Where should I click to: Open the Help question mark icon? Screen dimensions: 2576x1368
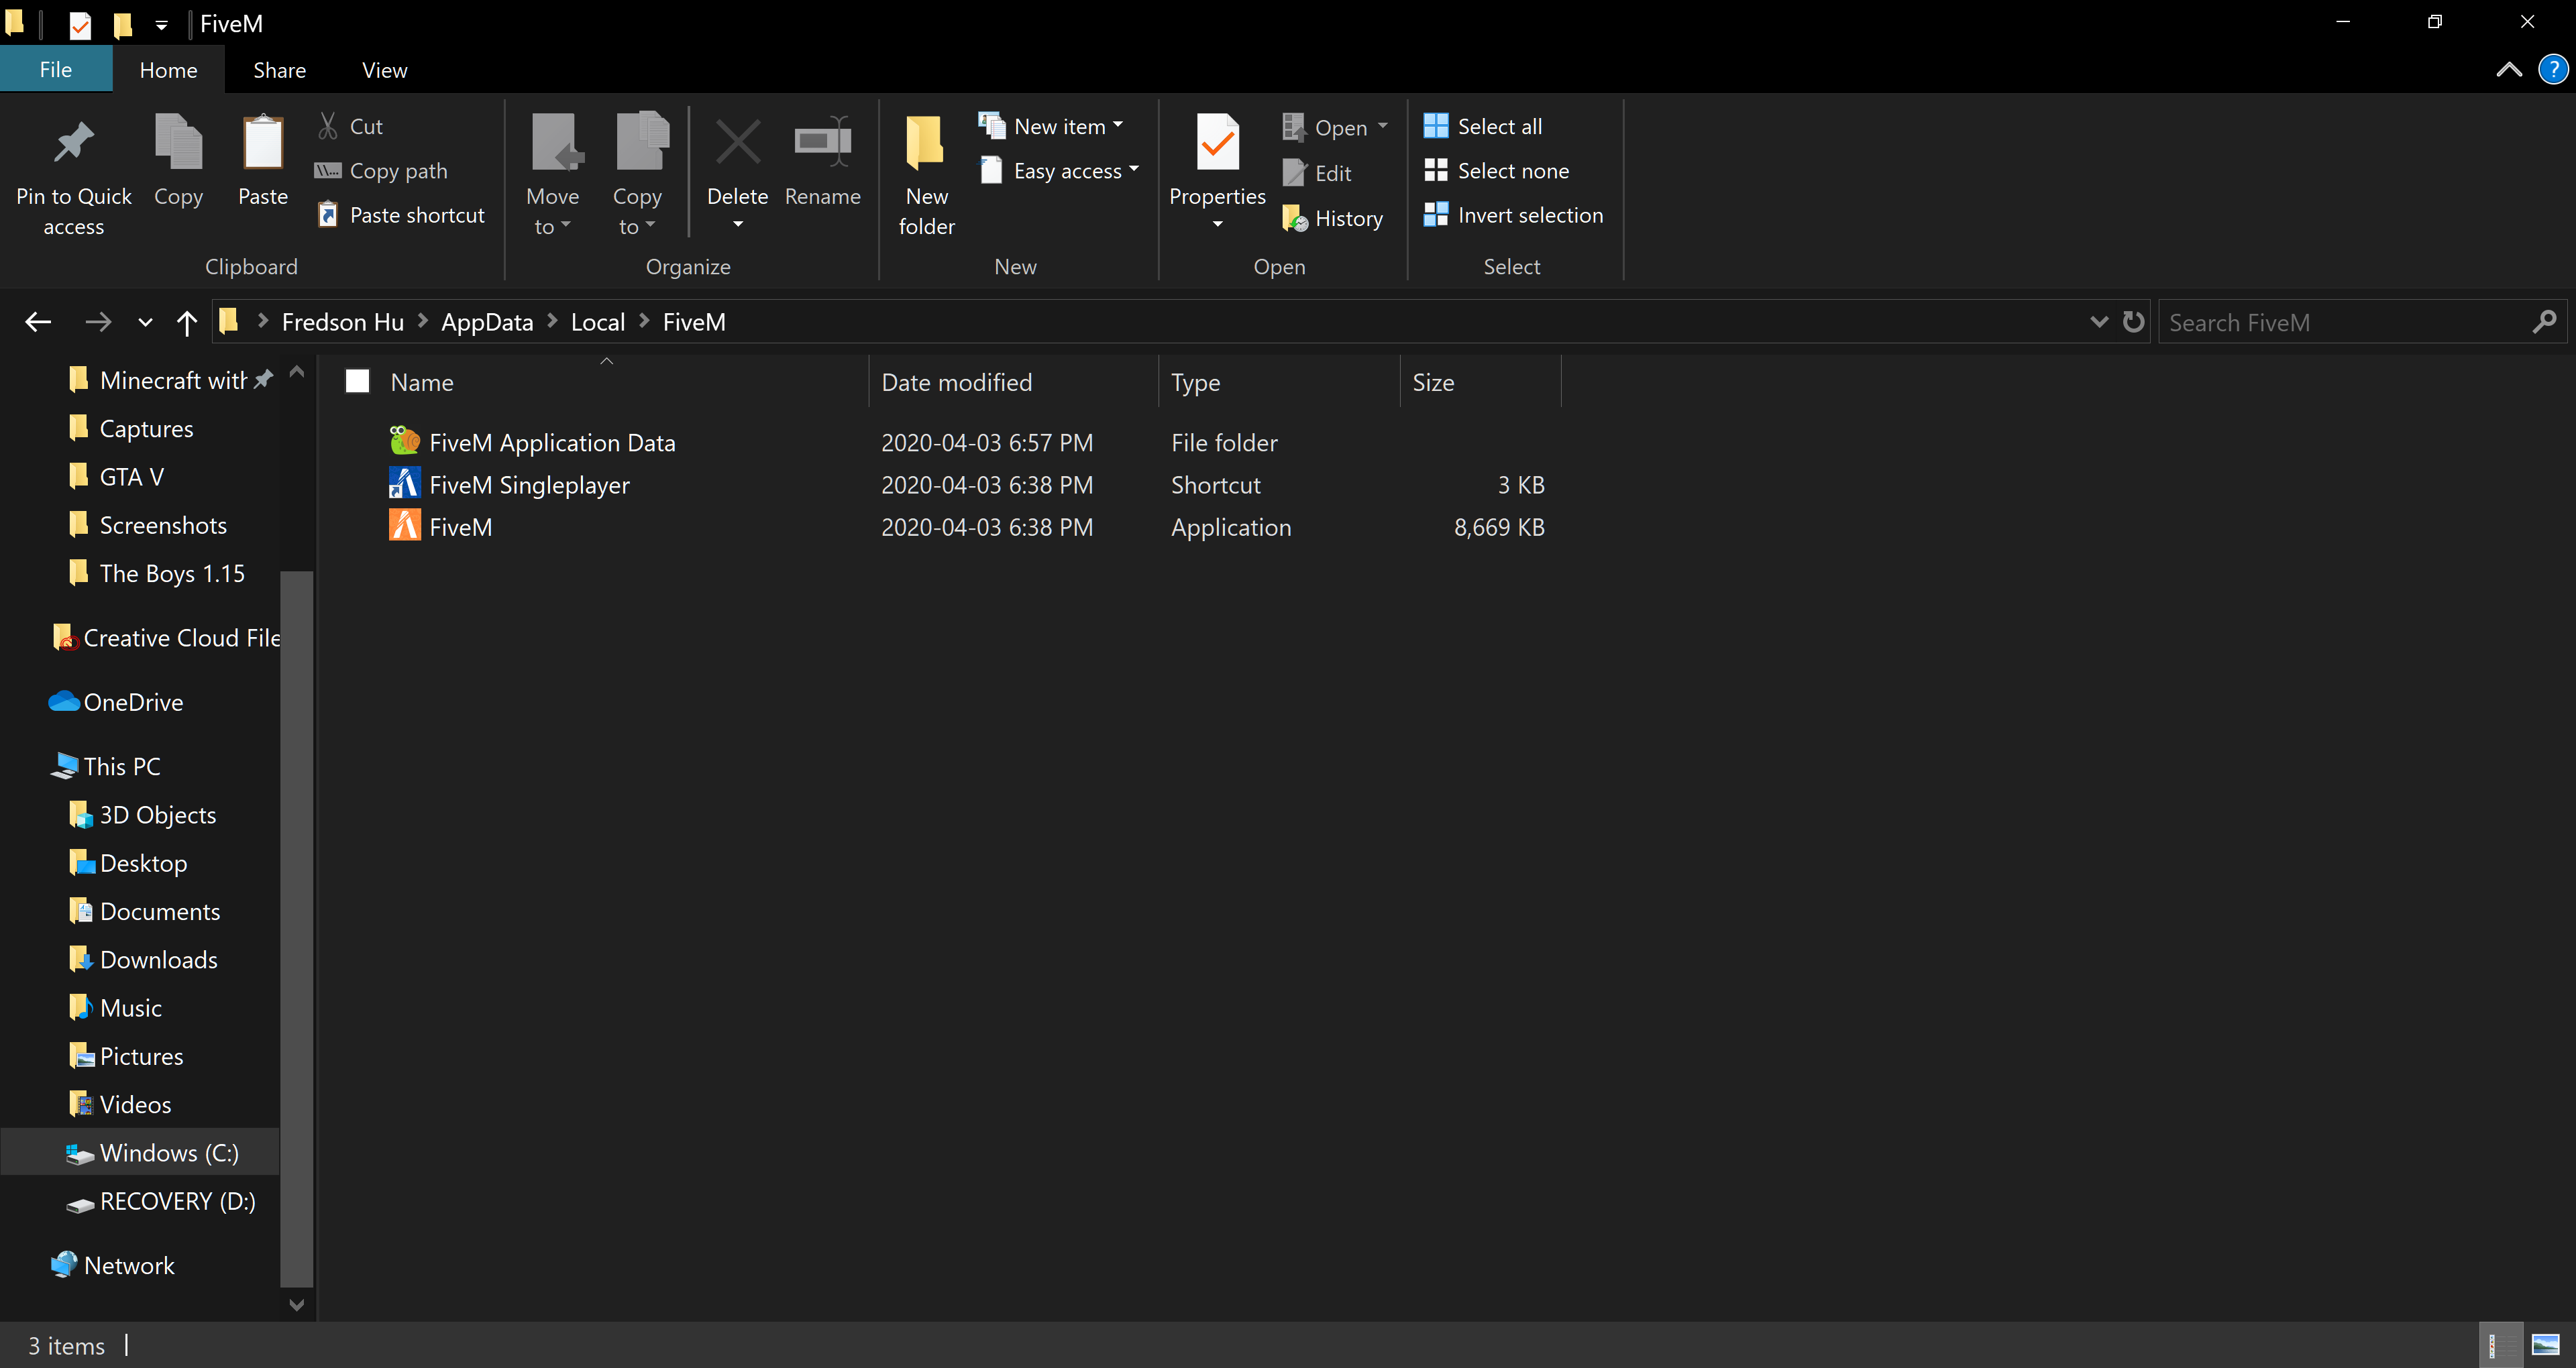coord(2552,70)
